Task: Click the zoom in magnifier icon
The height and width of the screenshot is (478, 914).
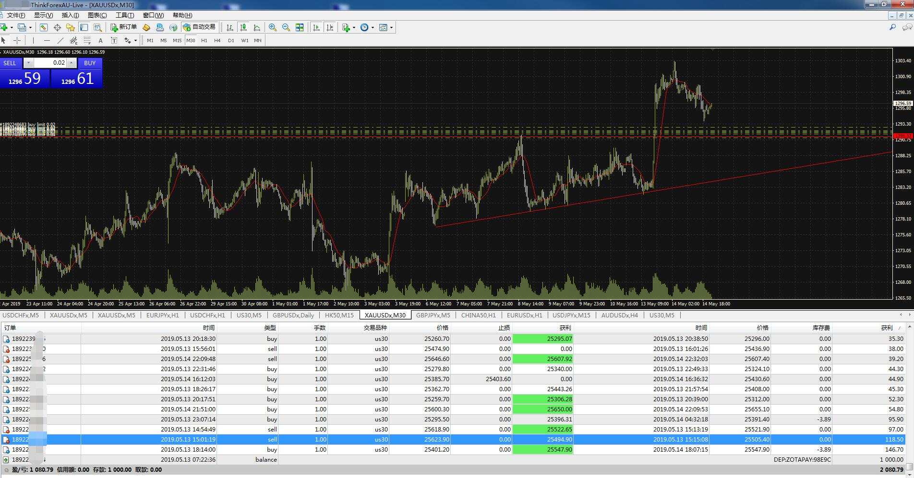Action: pyautogui.click(x=273, y=27)
